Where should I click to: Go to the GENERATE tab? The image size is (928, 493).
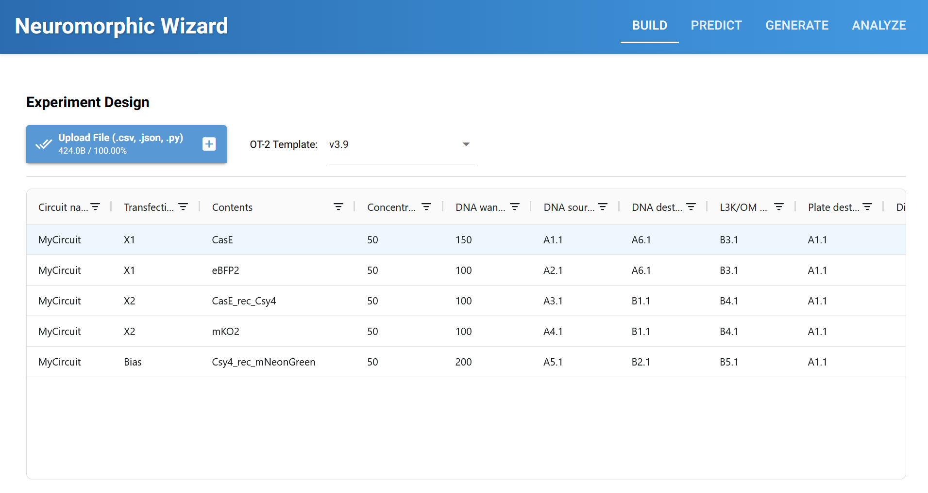(797, 25)
